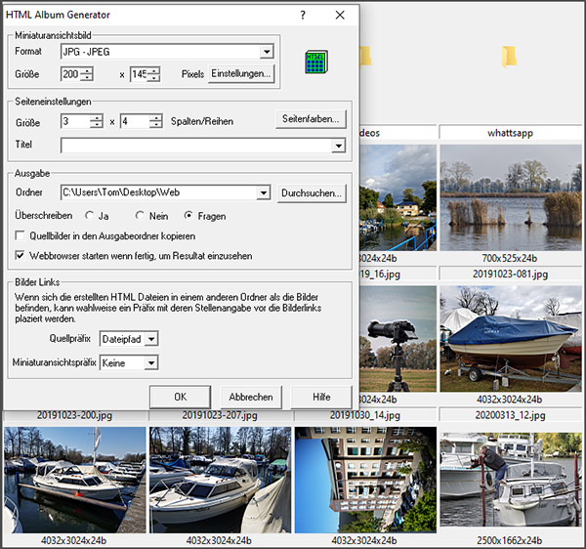Expand the Titel dropdown list
Image resolution: width=586 pixels, height=549 pixels.
tap(338, 146)
